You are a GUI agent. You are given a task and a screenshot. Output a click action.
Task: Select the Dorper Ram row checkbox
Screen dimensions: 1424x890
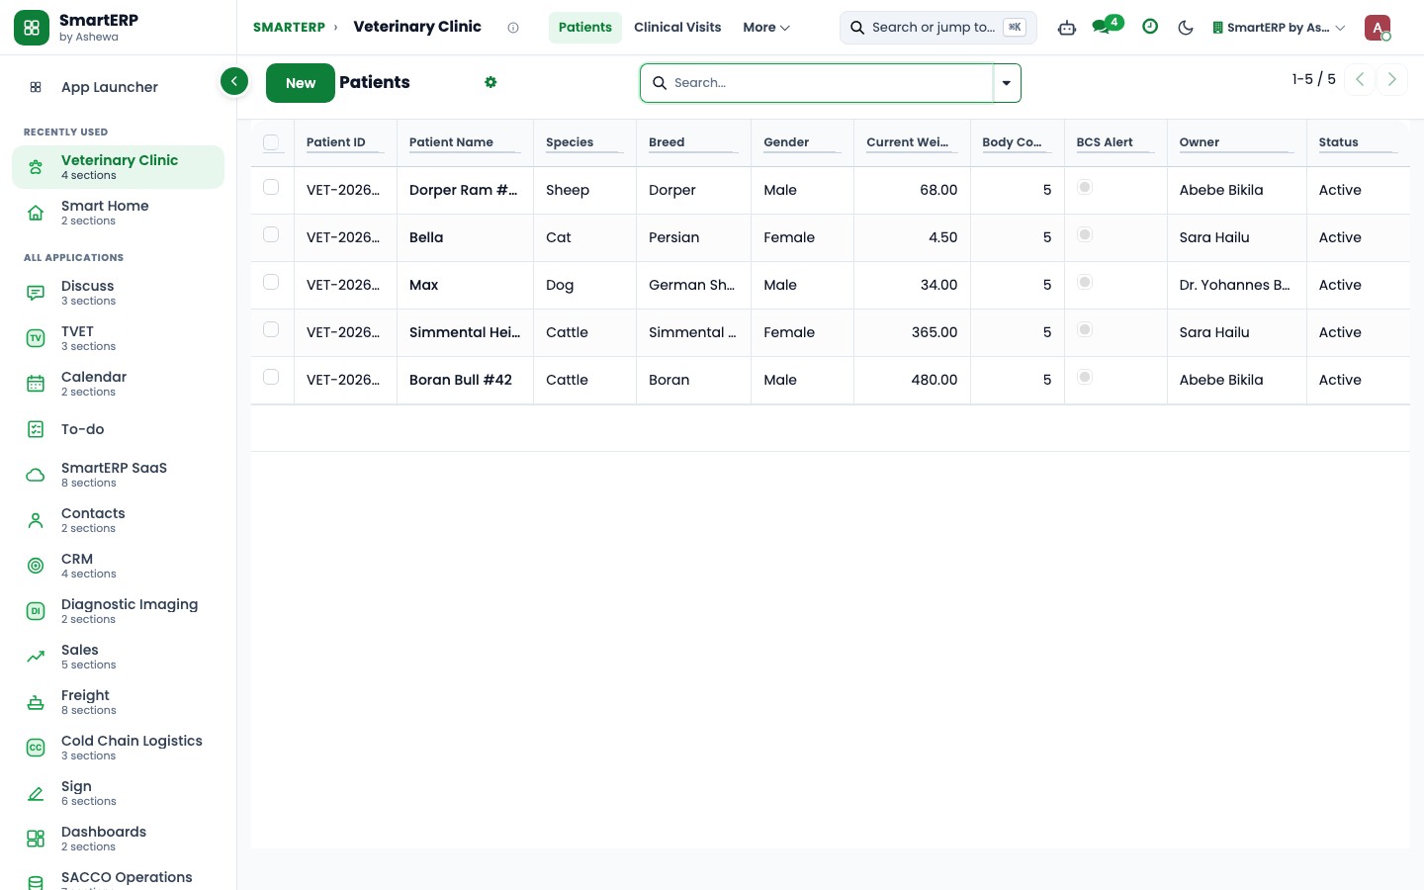(x=271, y=187)
